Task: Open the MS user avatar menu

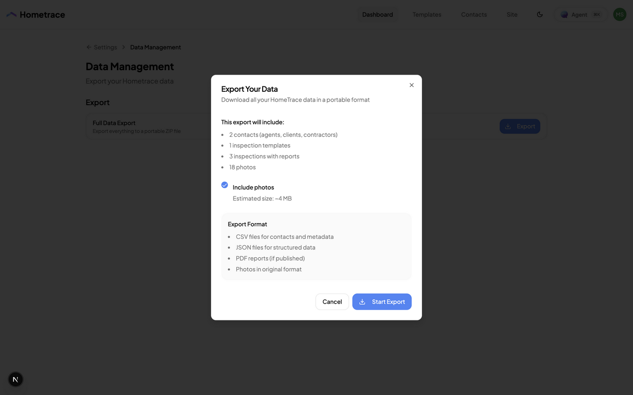Action: 620,14
